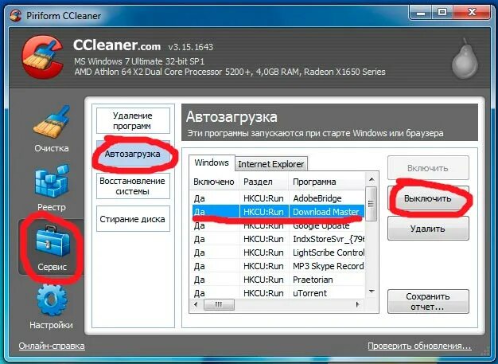This screenshot has height=364, width=498.
Task: Click the horizontal scrollbar thumb
Action: coord(219,304)
